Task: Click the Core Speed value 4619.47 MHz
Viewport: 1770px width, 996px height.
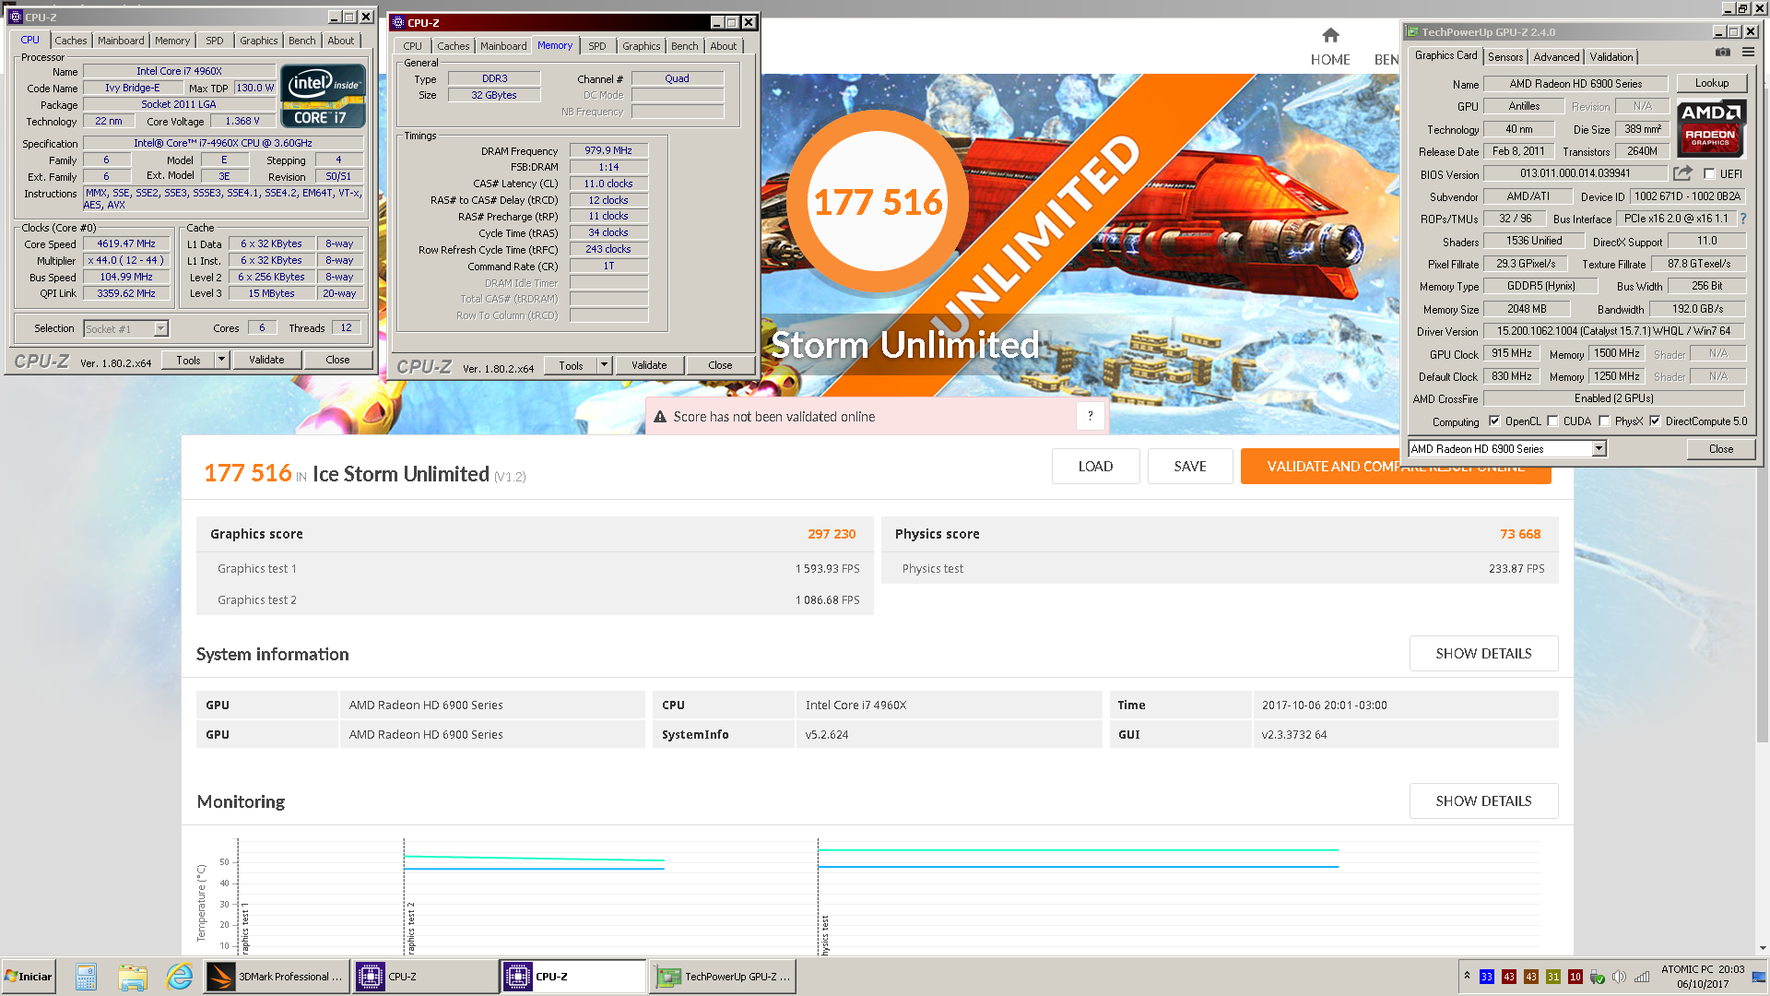Action: (126, 244)
